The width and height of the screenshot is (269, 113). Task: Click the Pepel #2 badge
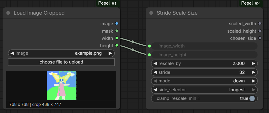251,3
